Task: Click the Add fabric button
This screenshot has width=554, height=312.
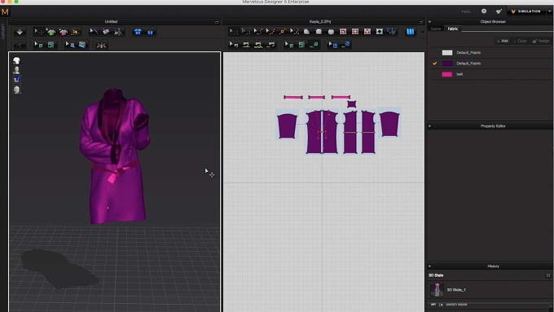Action: pos(502,41)
